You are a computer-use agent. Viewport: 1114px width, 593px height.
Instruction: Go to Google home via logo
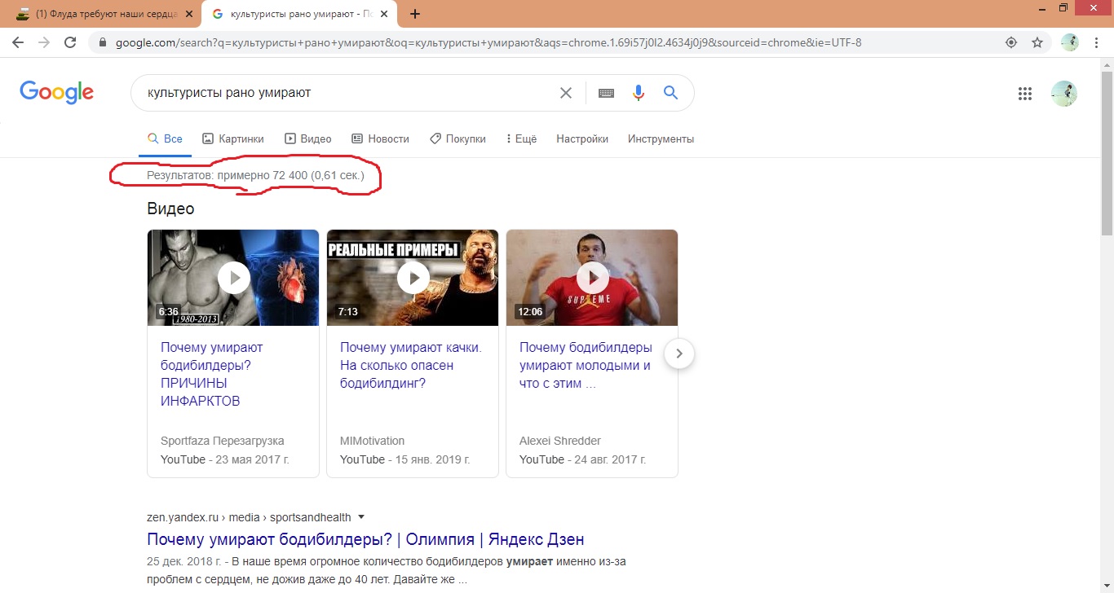pos(57,92)
